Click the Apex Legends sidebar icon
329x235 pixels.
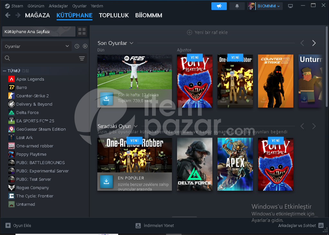(12, 79)
